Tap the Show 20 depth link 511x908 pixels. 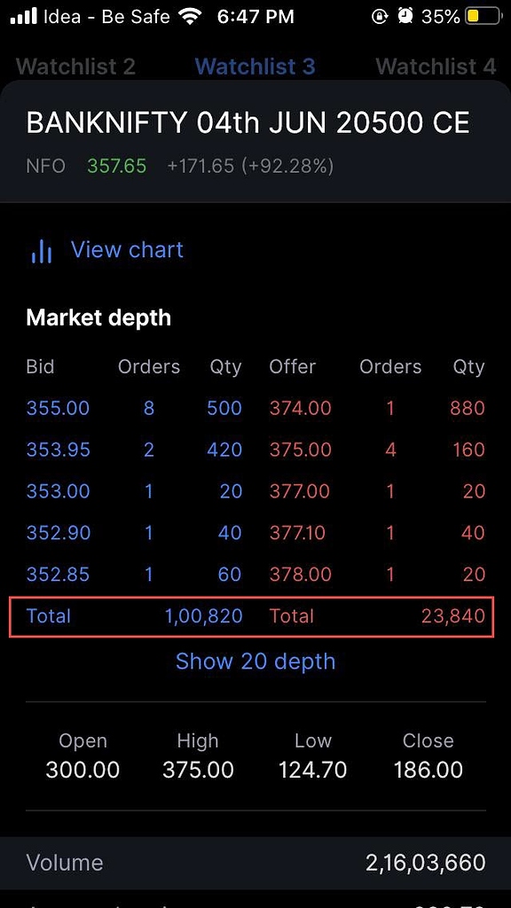coord(255,661)
